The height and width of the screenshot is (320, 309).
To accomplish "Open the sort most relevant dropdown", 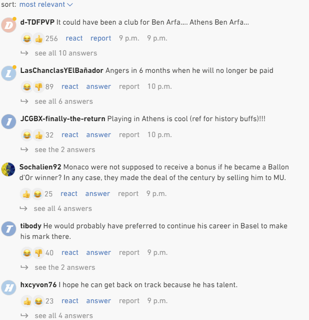I will 46,4.
